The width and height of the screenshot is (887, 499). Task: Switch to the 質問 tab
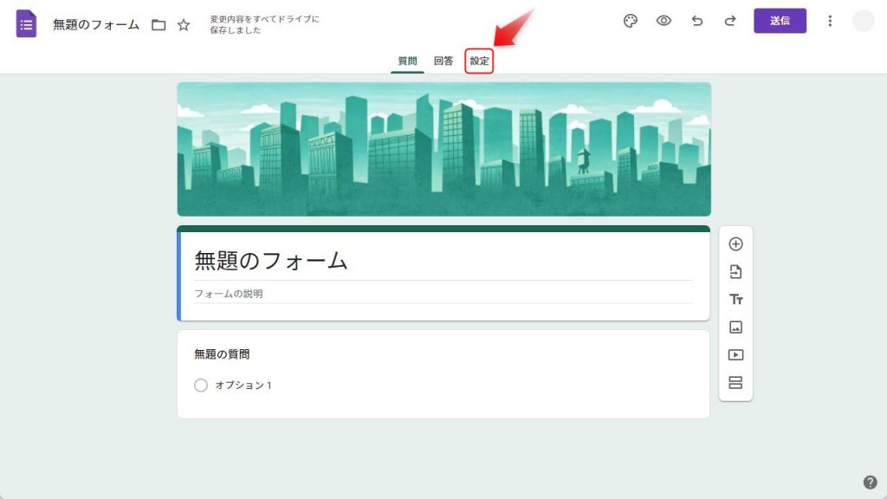407,62
